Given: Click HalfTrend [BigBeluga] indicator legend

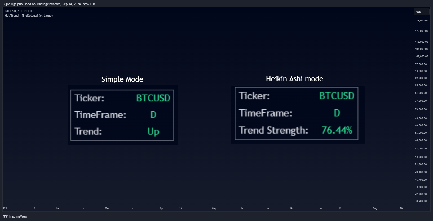Looking at the screenshot, I should tap(29, 16).
